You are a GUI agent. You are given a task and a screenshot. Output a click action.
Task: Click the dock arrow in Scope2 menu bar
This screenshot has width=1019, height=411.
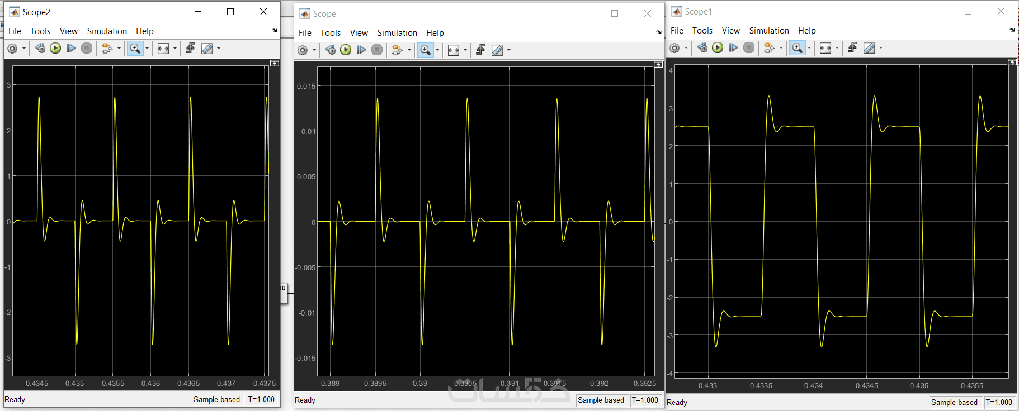(275, 31)
